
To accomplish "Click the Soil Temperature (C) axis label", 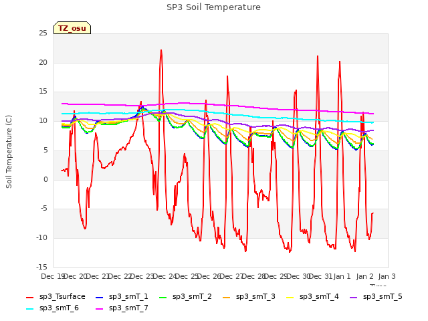I will click(x=9, y=152).
